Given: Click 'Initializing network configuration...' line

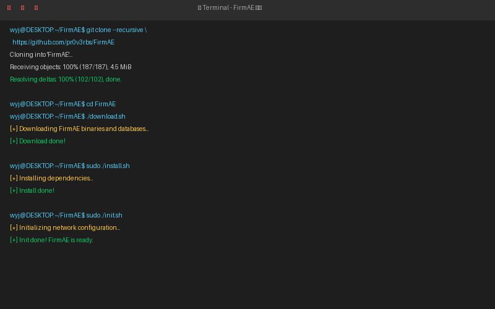Looking at the screenshot, I should (x=65, y=227).
